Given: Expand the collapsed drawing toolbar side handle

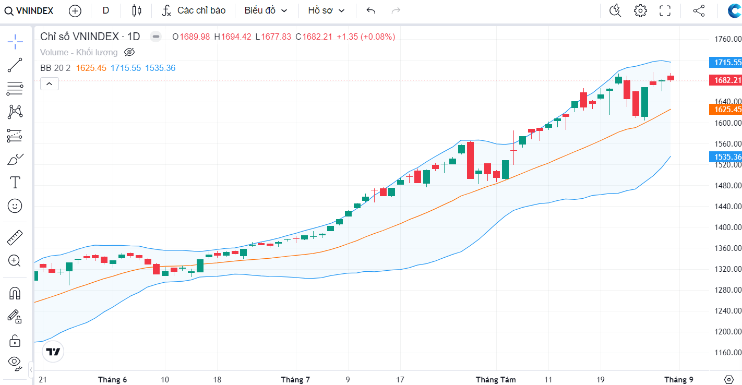Looking at the screenshot, I should (31, 369).
